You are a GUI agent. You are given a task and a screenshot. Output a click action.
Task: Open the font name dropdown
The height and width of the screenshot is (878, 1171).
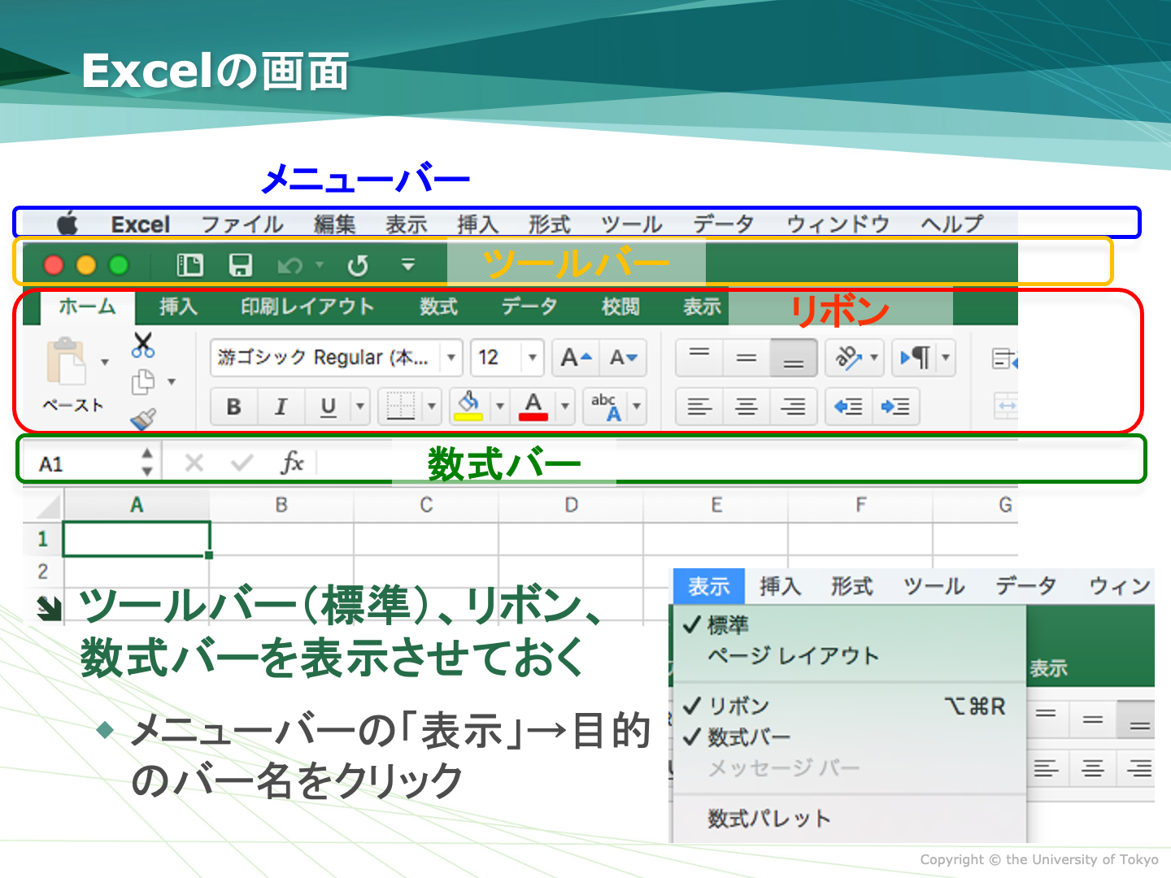coord(451,357)
